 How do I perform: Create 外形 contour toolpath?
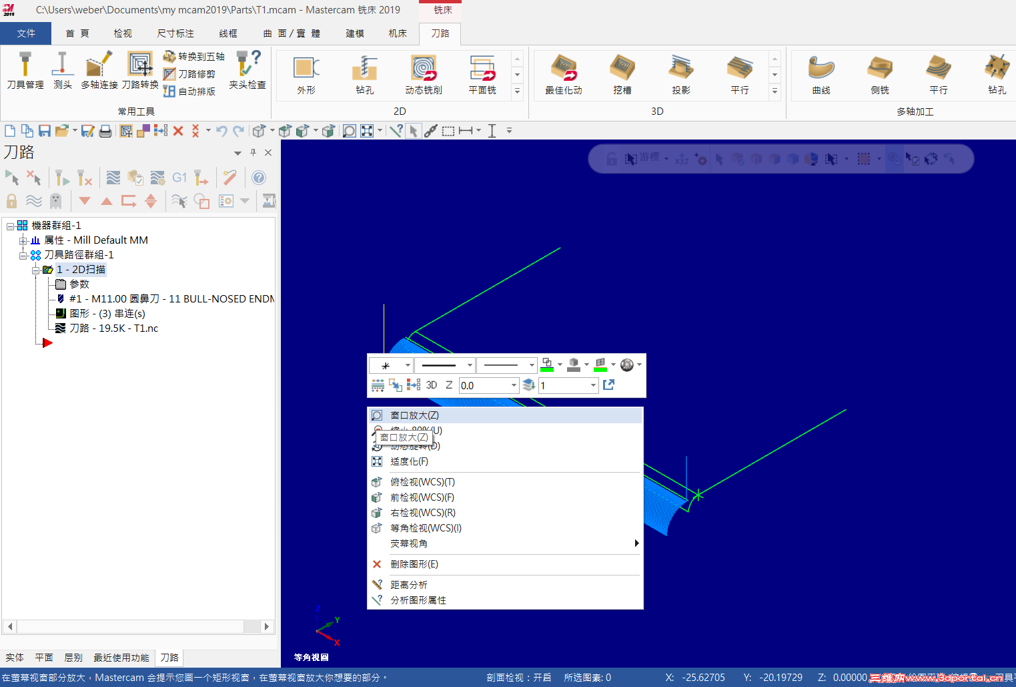click(306, 75)
